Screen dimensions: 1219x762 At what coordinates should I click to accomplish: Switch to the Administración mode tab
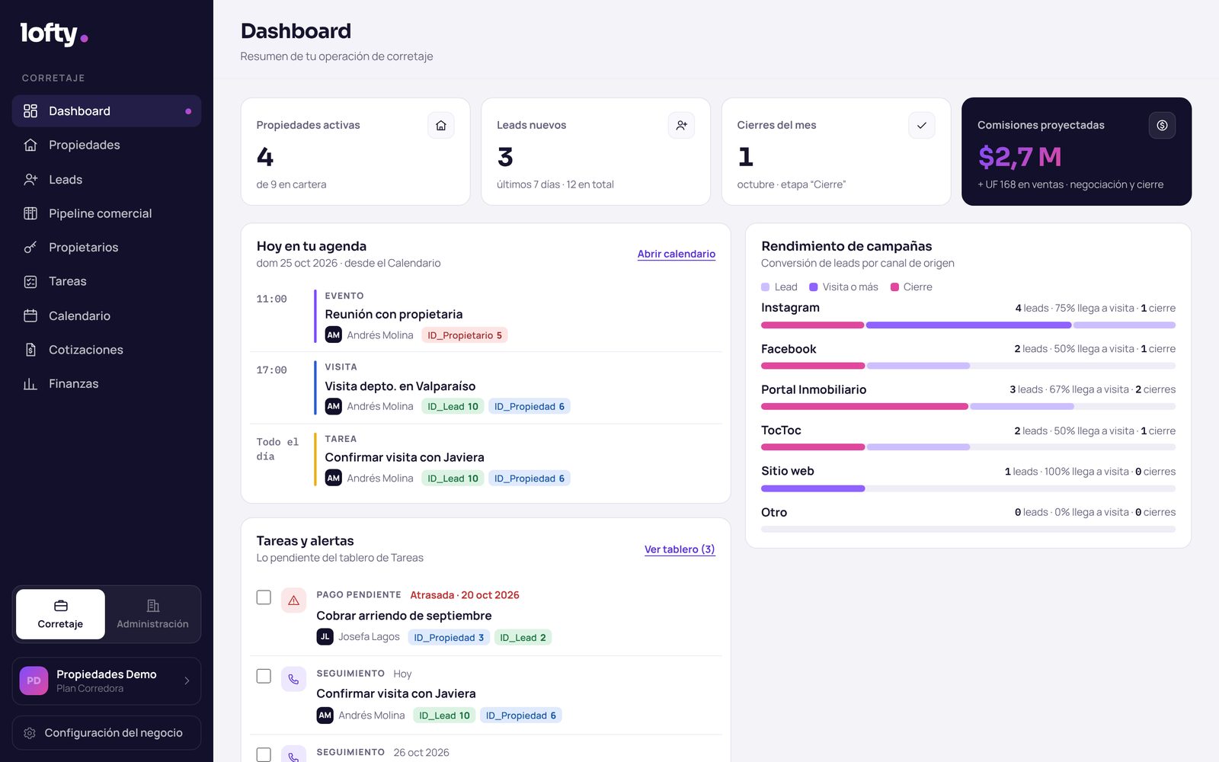[152, 614]
